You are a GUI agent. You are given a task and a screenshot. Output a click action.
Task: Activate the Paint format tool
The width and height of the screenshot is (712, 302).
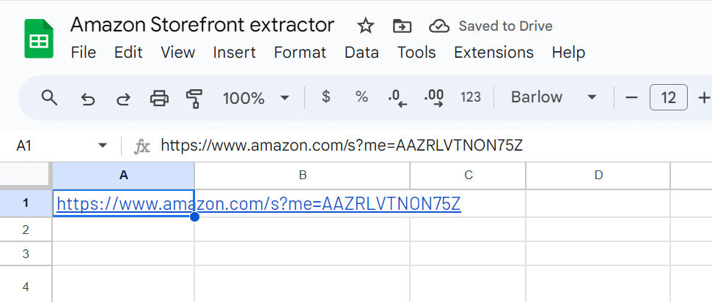(x=194, y=97)
